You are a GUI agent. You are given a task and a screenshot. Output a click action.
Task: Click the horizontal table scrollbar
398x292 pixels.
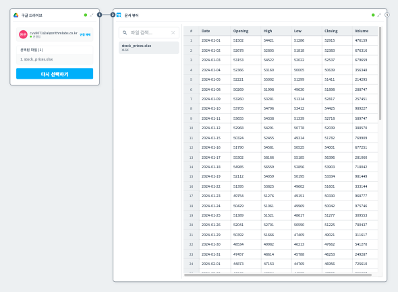point(278,275)
